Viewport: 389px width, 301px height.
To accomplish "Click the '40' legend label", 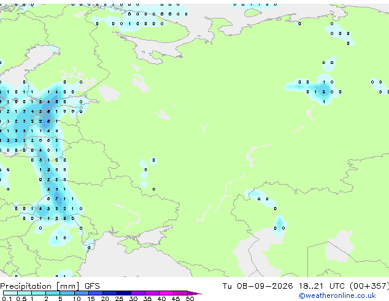I will point(161,299).
